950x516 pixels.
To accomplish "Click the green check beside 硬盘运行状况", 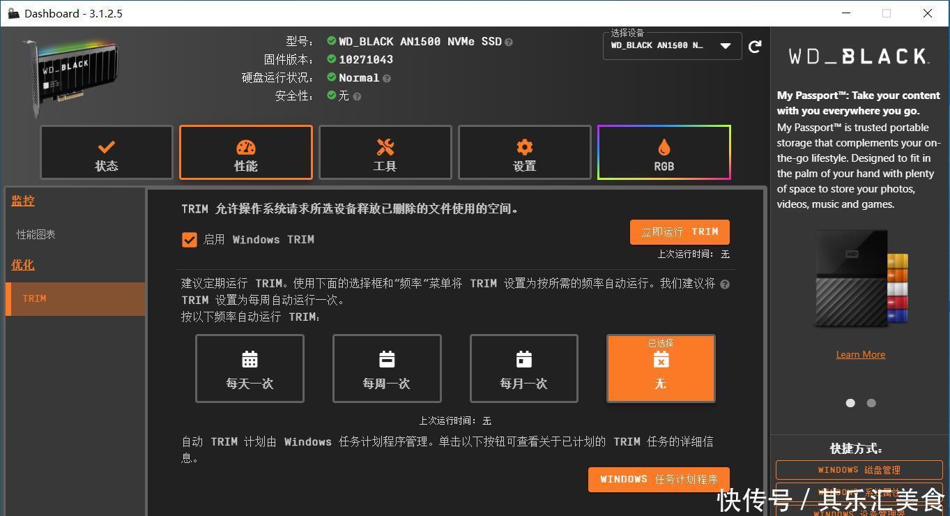I will pos(332,77).
